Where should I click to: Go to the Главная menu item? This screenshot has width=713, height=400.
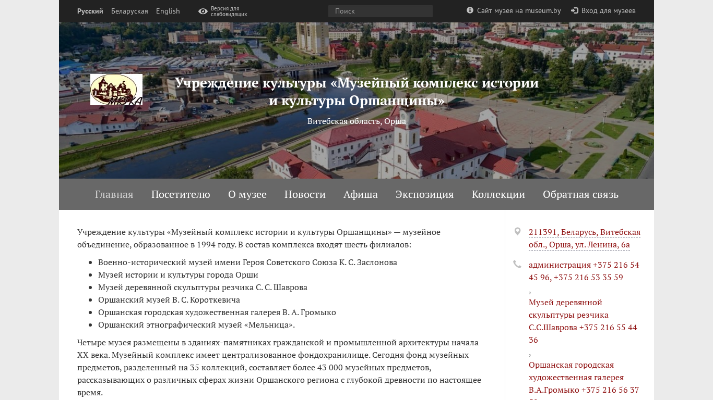click(114, 194)
